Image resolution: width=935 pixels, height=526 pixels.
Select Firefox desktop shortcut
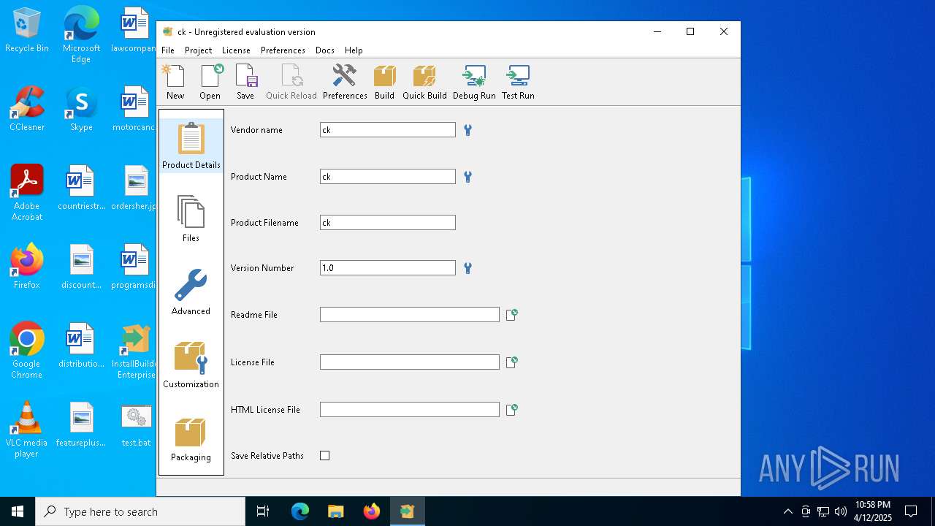click(x=27, y=267)
